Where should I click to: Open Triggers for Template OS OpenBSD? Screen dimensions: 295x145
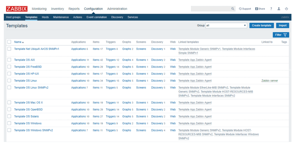pyautogui.click(x=111, y=110)
